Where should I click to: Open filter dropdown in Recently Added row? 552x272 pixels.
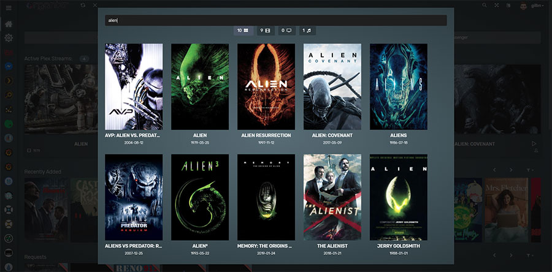pyautogui.click(x=529, y=170)
